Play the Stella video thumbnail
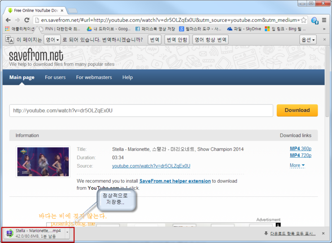The image size is (332, 243). (x=43, y=162)
